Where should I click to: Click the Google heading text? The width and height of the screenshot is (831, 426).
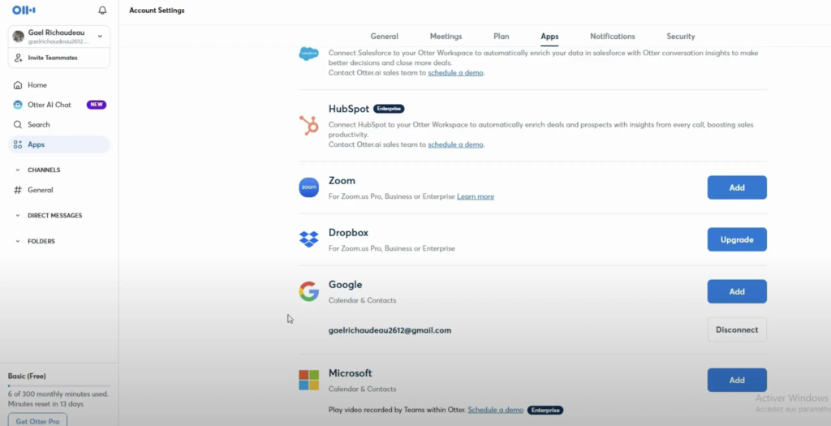pyautogui.click(x=346, y=285)
